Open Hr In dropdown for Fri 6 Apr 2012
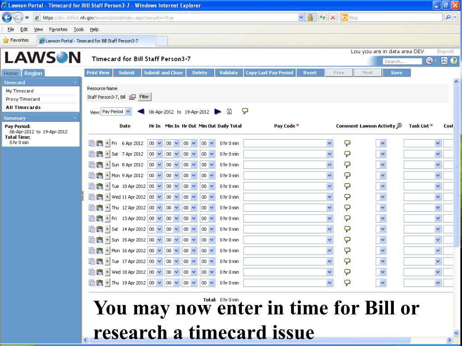Screen dimensions: 462x346 click(x=159, y=143)
